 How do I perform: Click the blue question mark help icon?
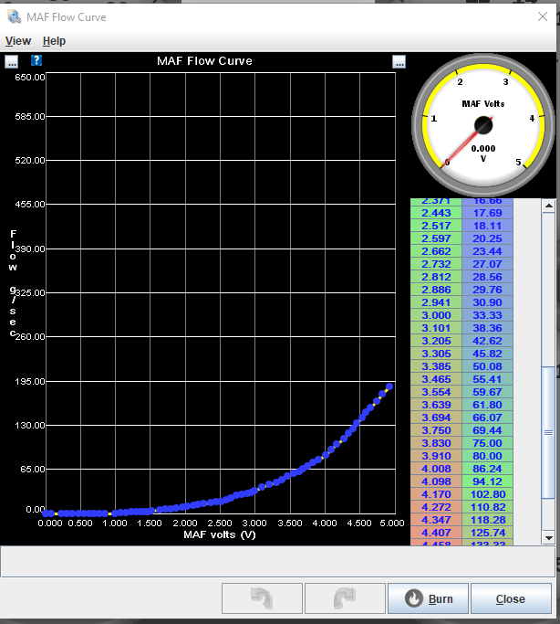coord(36,60)
